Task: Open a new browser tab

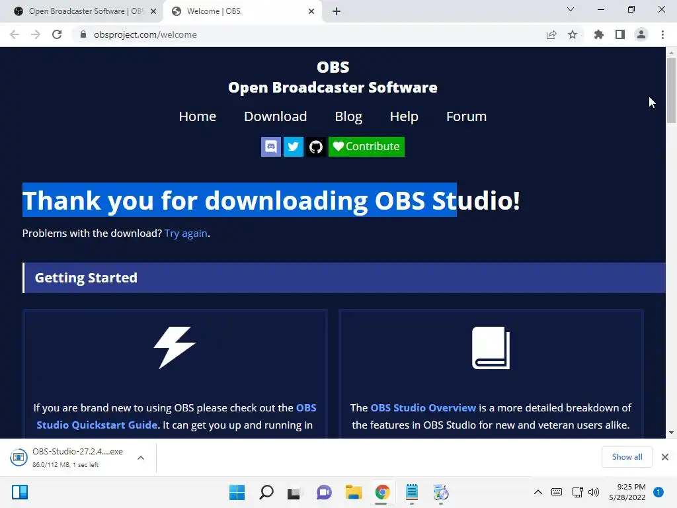Action: 337,12
